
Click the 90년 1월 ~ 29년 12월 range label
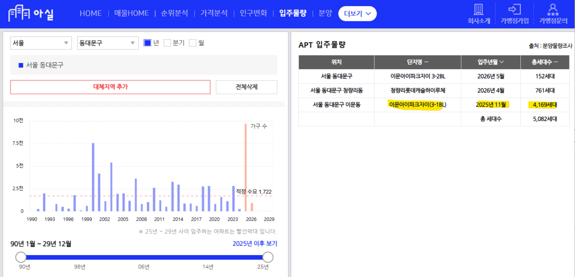pos(41,243)
